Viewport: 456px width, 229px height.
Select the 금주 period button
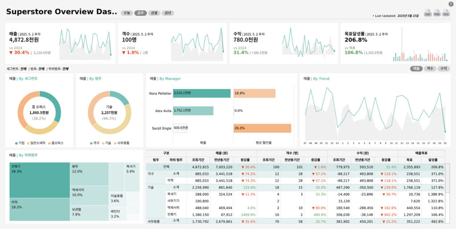click(x=141, y=13)
